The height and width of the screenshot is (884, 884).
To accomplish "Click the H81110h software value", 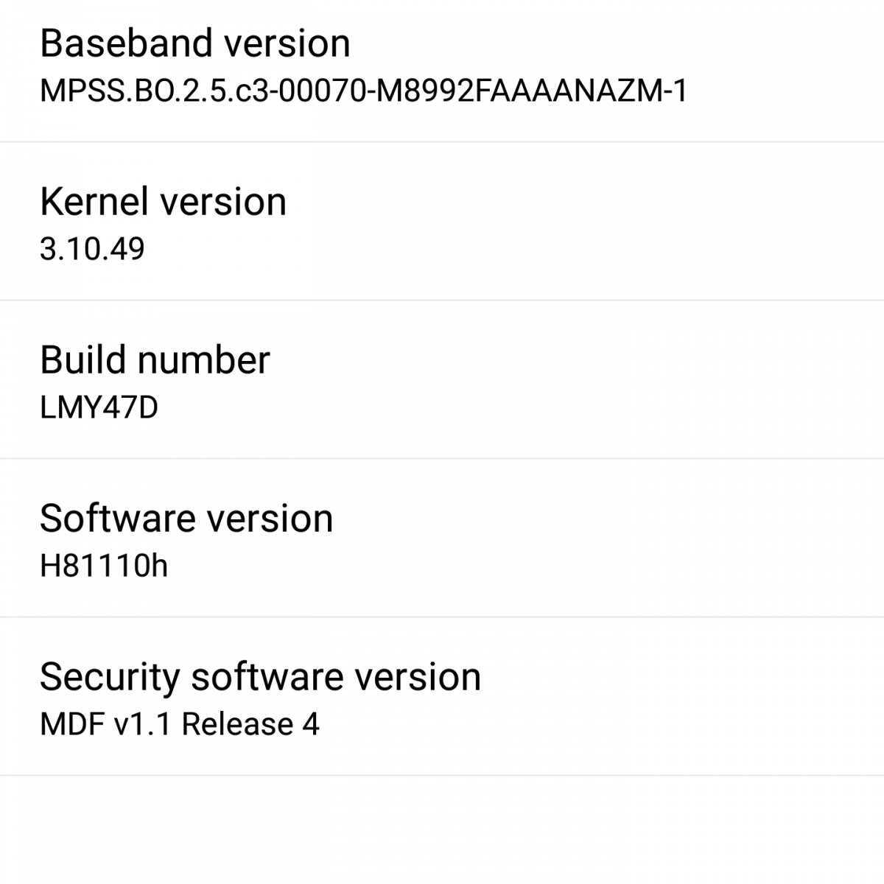I will (104, 566).
